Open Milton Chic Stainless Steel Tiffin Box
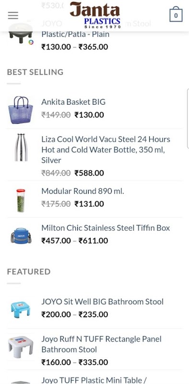Viewport: 189px width, 384px height. [x=106, y=228]
